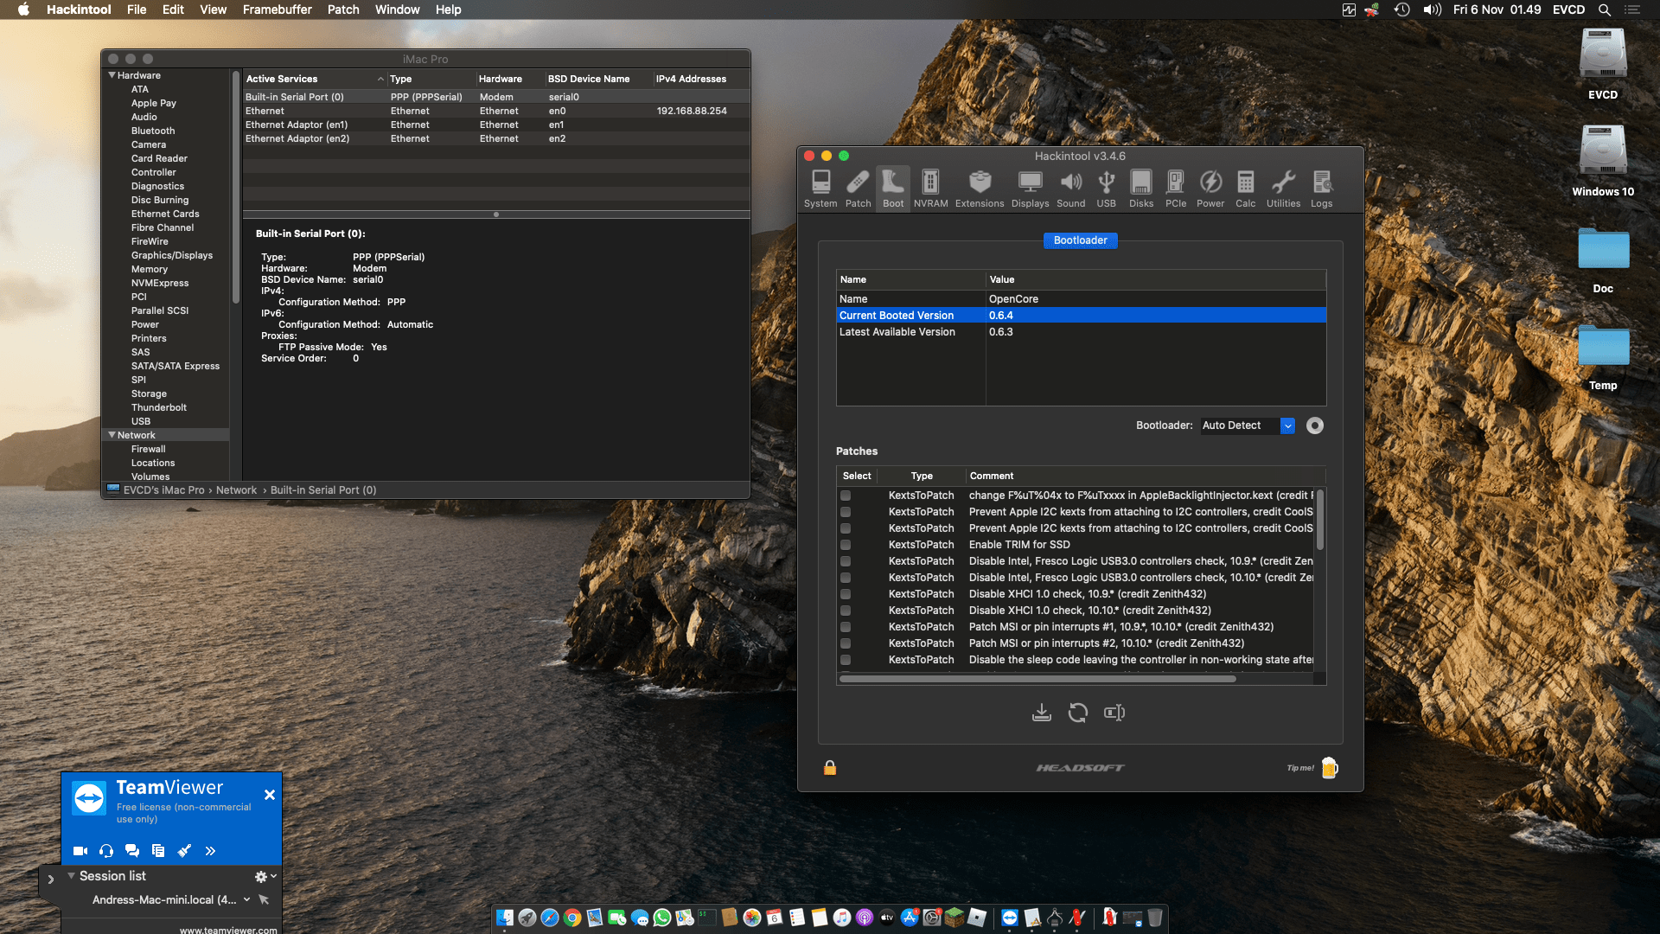Image resolution: width=1660 pixels, height=934 pixels.
Task: Open the Power section in Hackintool toolbar
Action: coord(1210,189)
